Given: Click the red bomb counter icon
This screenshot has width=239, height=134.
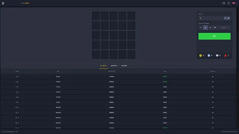Looking at the screenshot, I should [226, 56].
